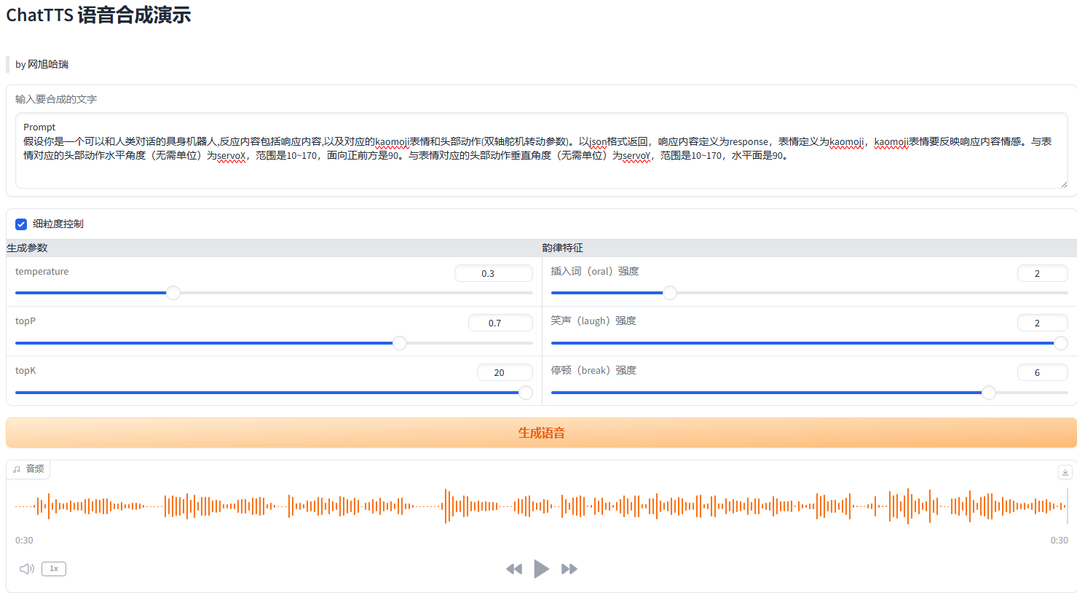Click the ChatTTS 语音合成演示 title
Image resolution: width=1077 pixels, height=593 pixels.
point(98,15)
